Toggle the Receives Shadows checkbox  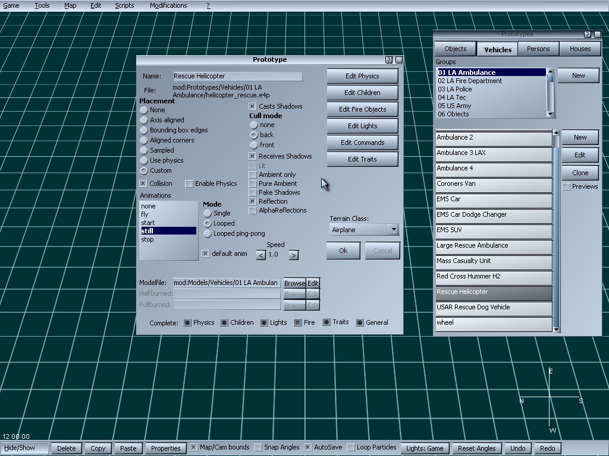pos(252,156)
